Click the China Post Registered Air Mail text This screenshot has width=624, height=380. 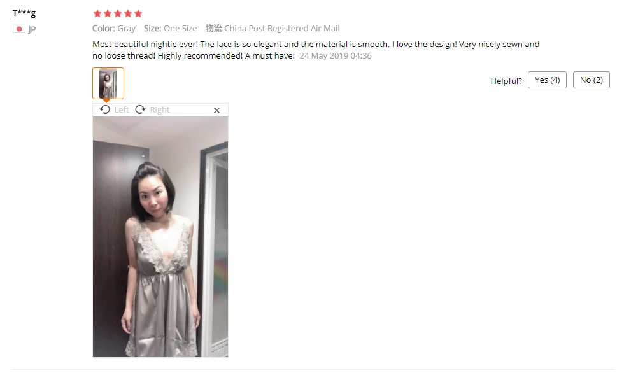(x=281, y=28)
